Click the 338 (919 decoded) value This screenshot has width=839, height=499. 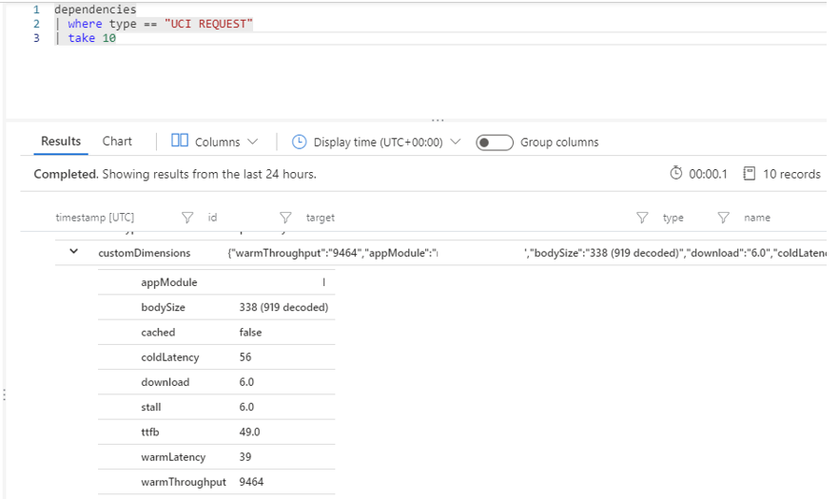[x=283, y=307]
